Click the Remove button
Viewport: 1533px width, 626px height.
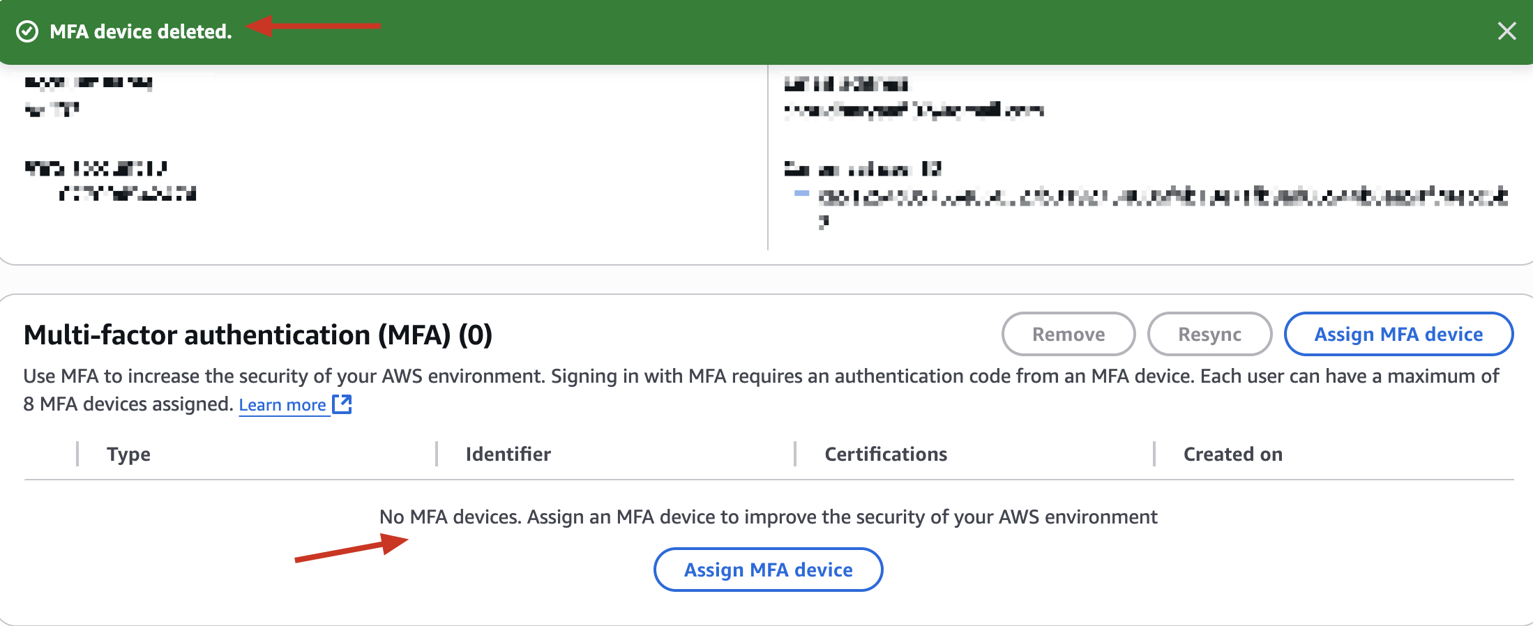(x=1068, y=334)
